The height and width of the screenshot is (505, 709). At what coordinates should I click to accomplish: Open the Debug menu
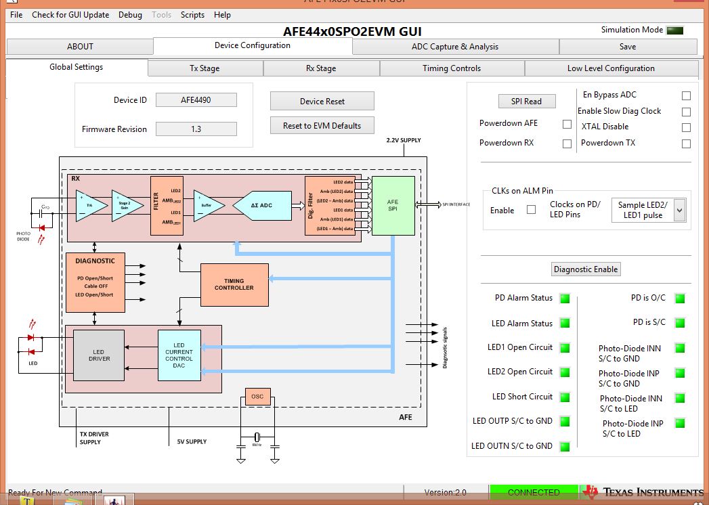(x=130, y=15)
